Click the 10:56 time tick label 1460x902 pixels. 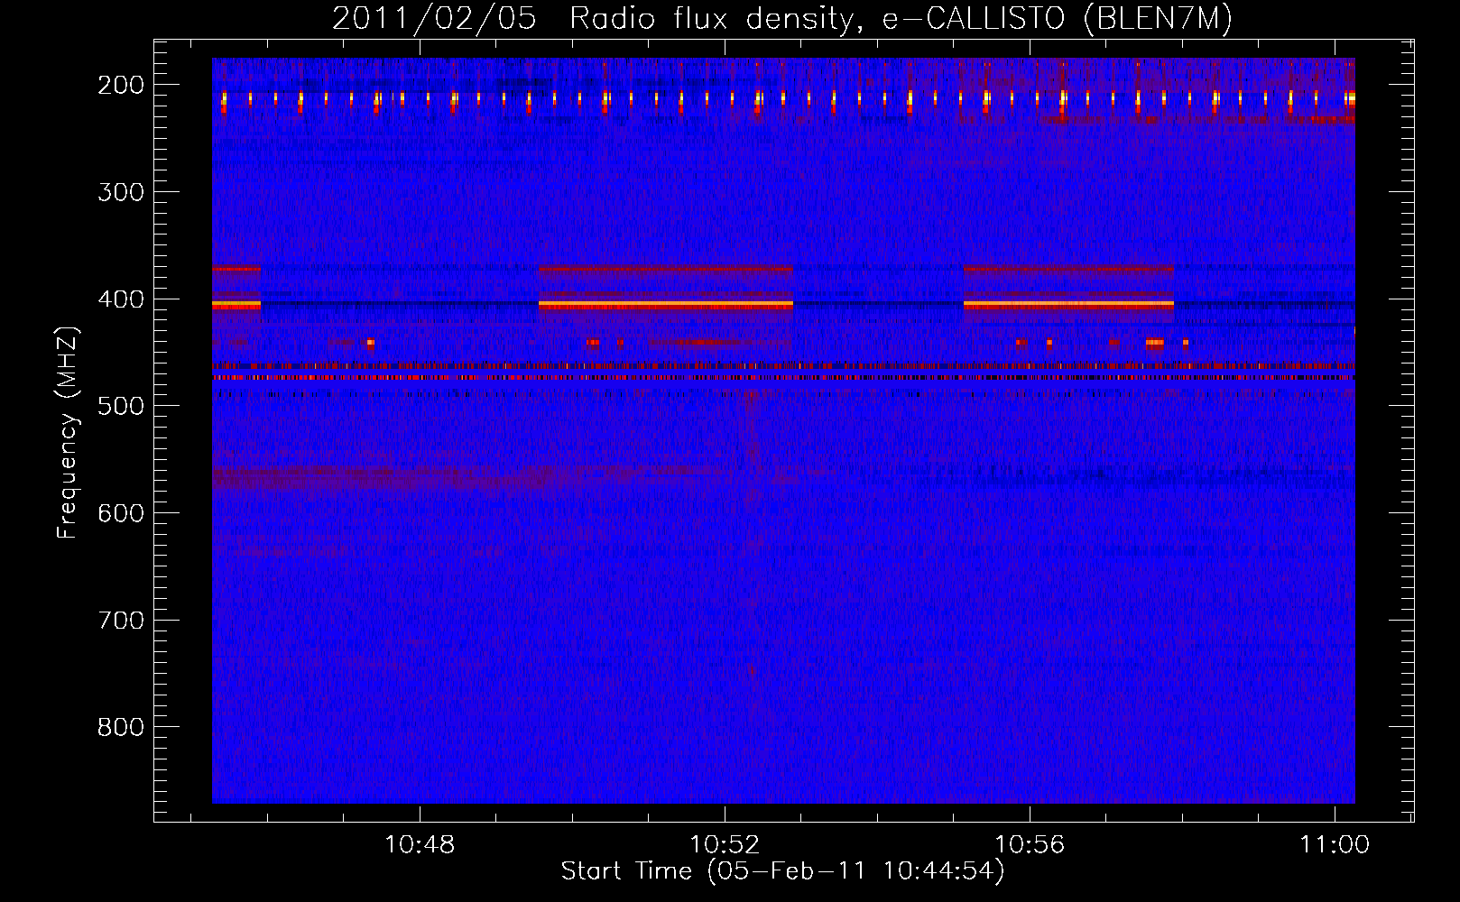(x=1030, y=845)
